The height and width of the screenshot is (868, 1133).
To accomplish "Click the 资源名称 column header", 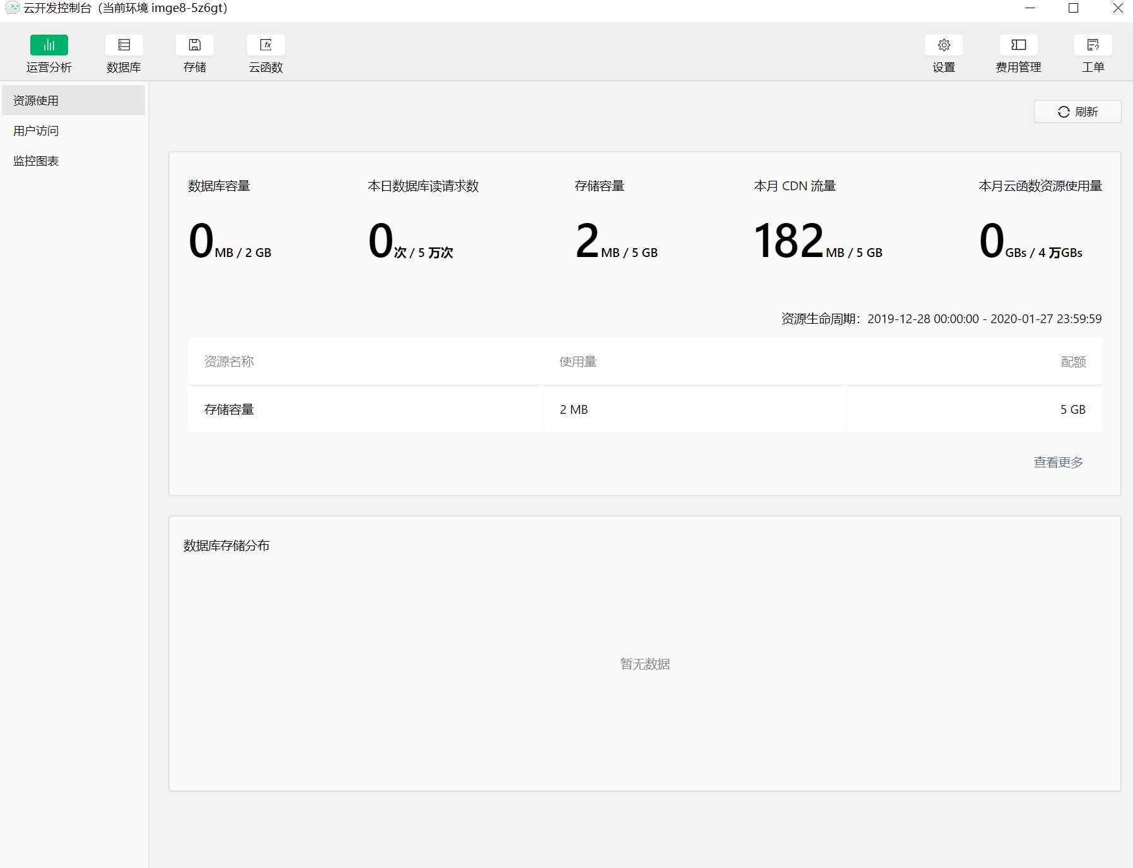I will click(229, 362).
